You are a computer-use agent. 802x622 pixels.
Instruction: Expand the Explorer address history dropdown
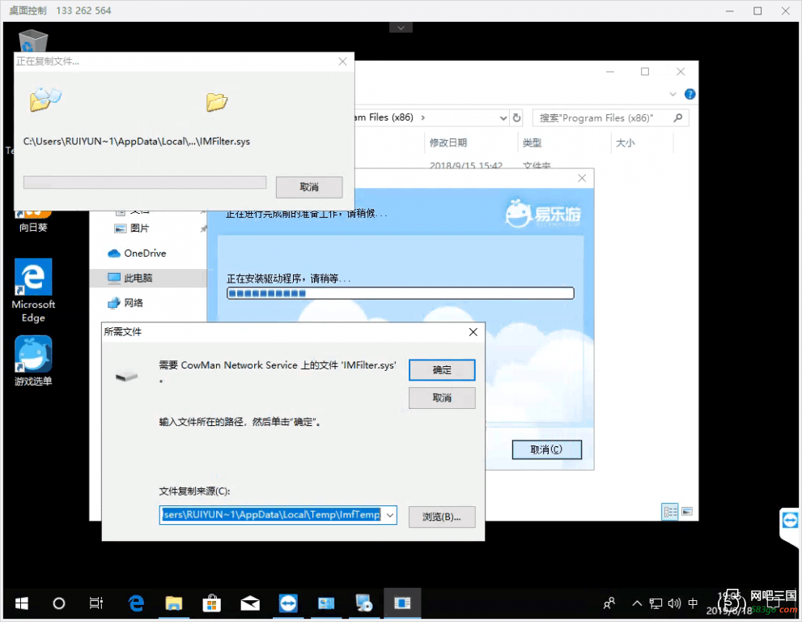tap(501, 118)
